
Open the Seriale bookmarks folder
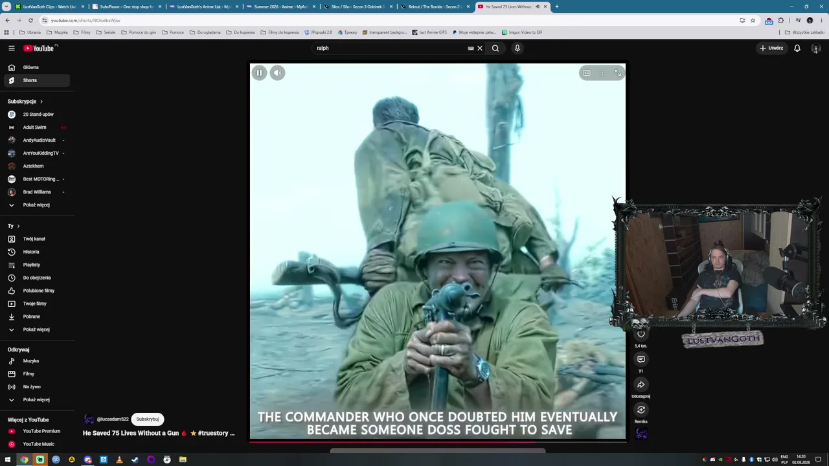pos(106,32)
